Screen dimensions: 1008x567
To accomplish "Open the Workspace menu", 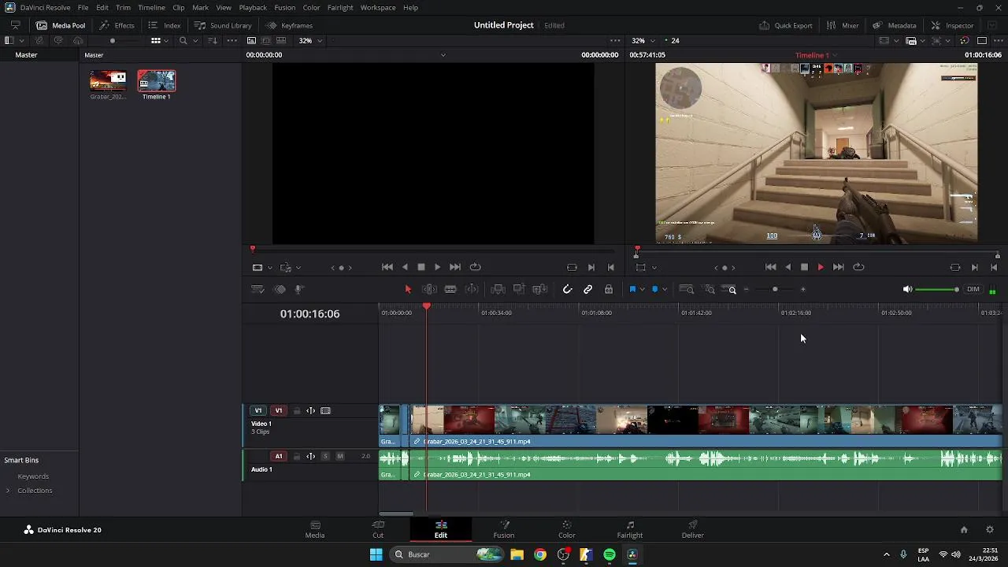I will click(378, 8).
